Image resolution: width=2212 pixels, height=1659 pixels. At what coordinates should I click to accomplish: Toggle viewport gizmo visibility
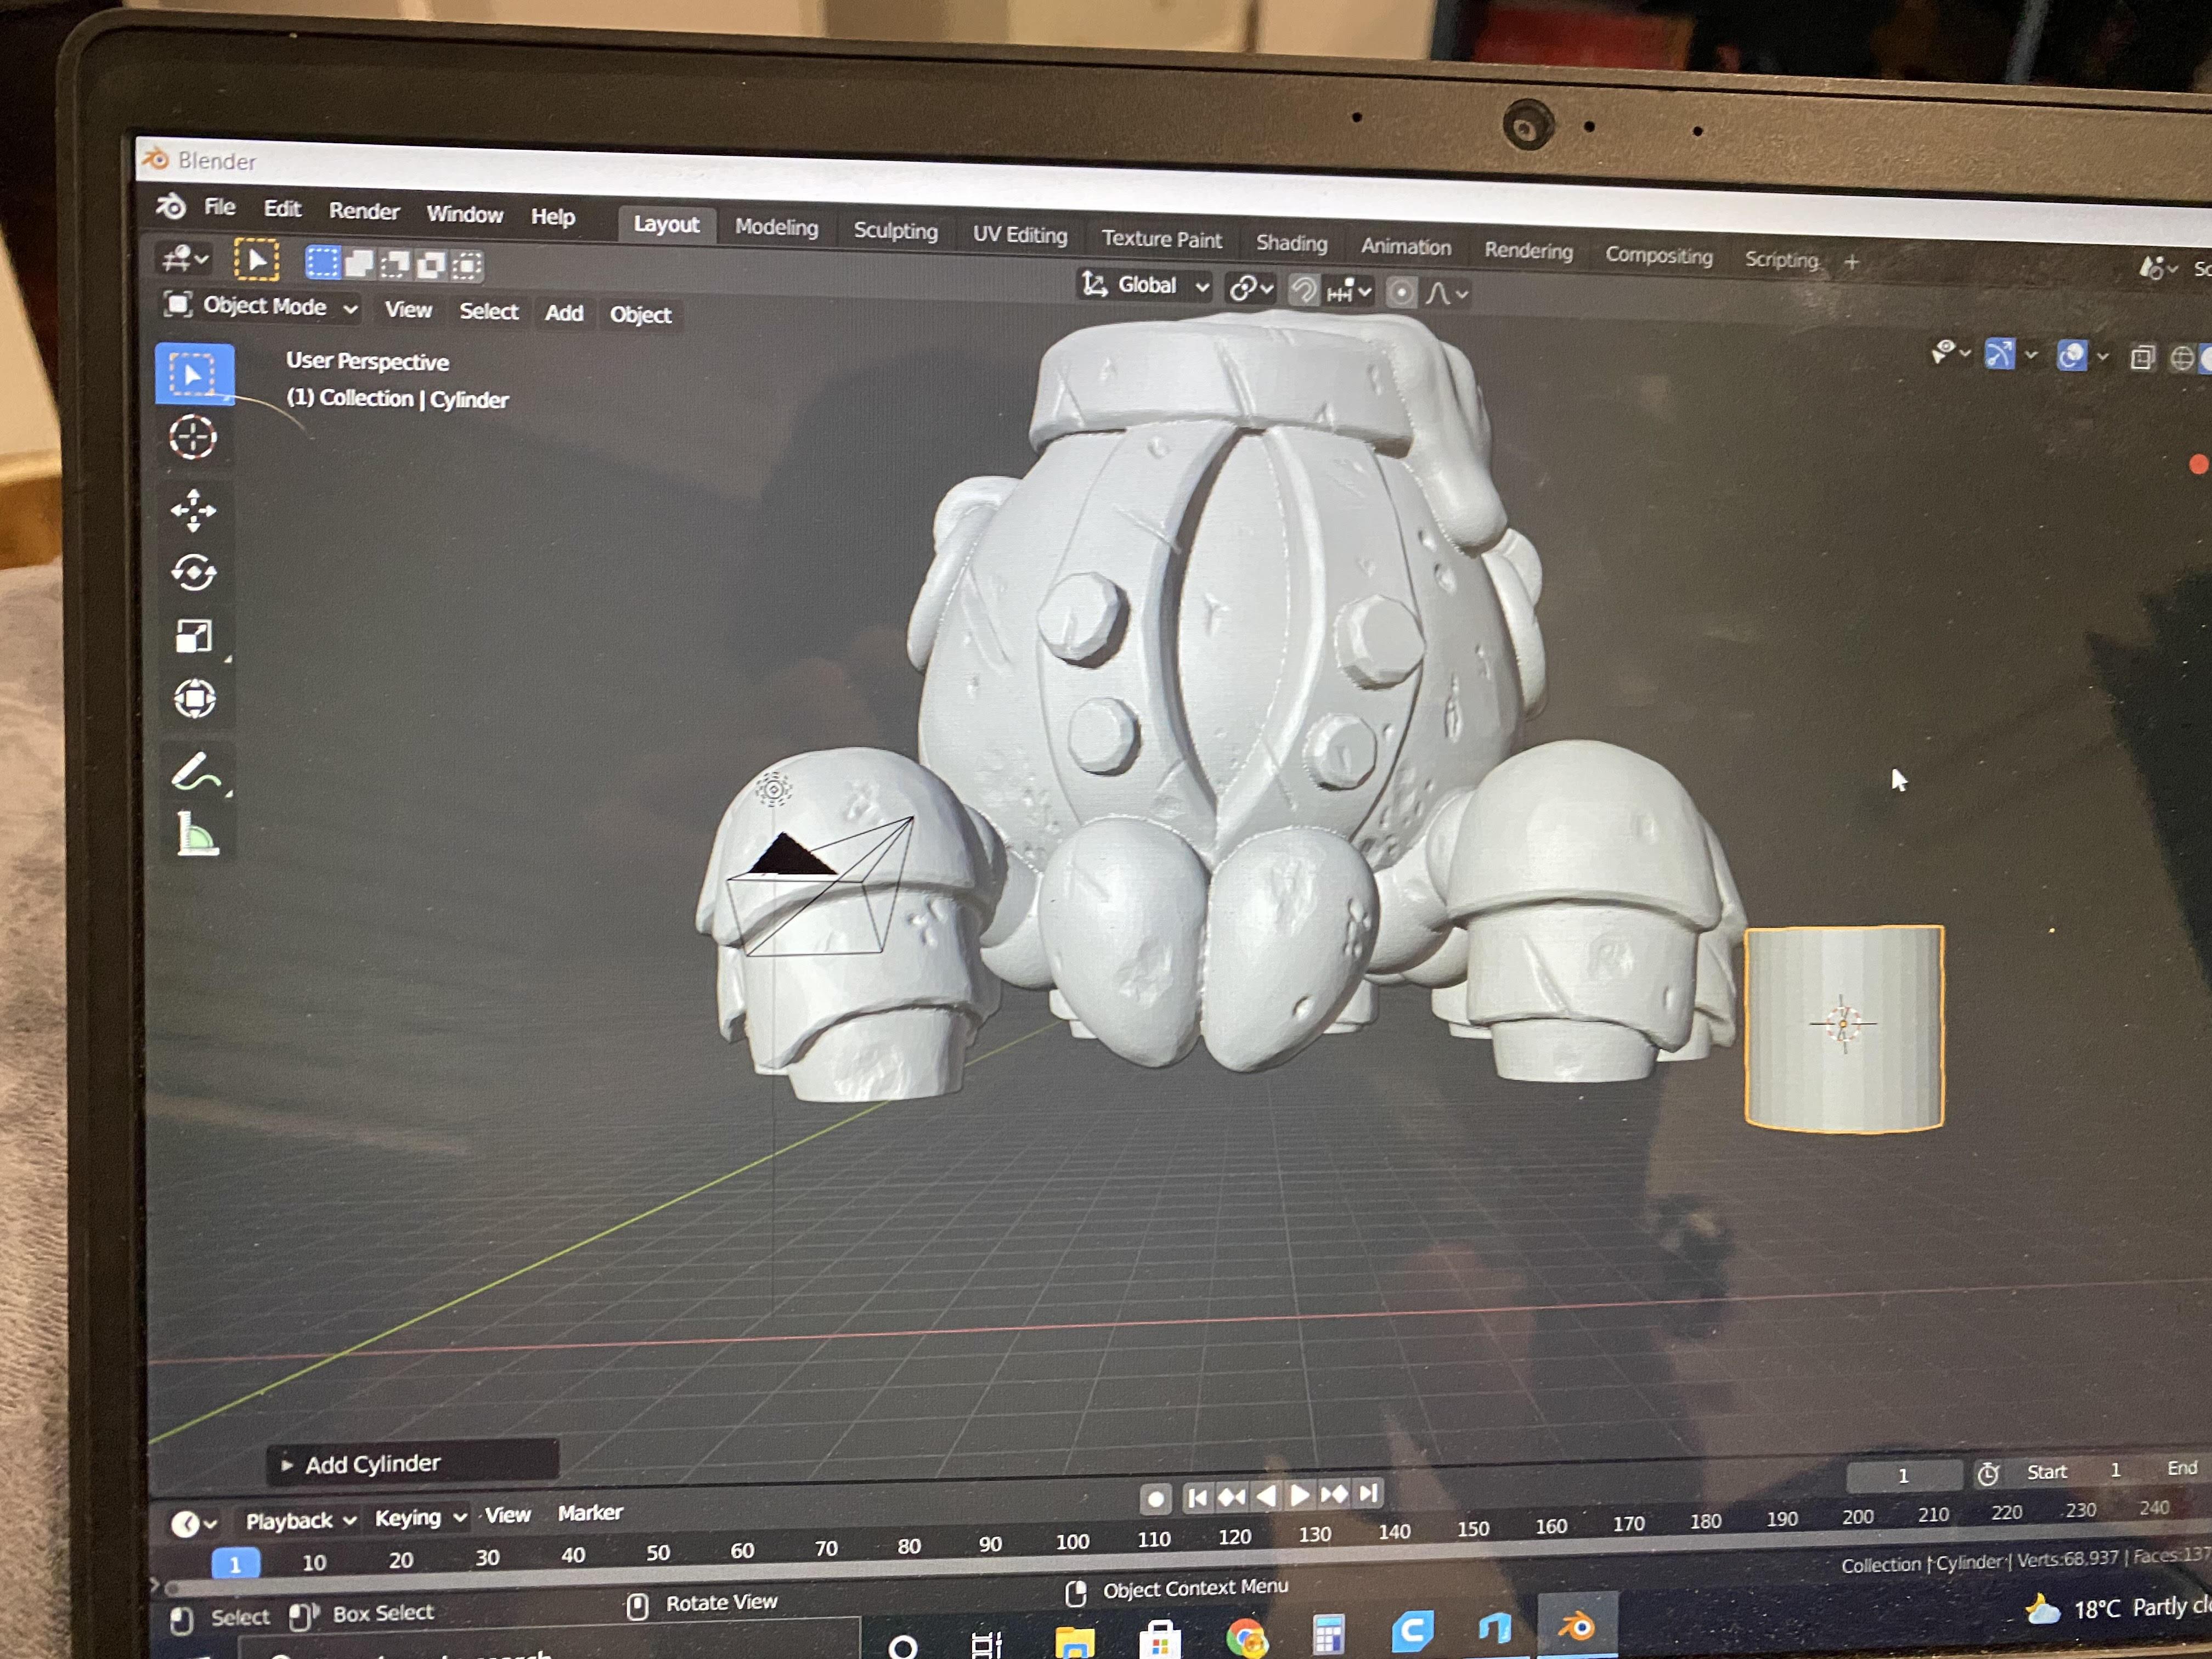(x=1999, y=354)
